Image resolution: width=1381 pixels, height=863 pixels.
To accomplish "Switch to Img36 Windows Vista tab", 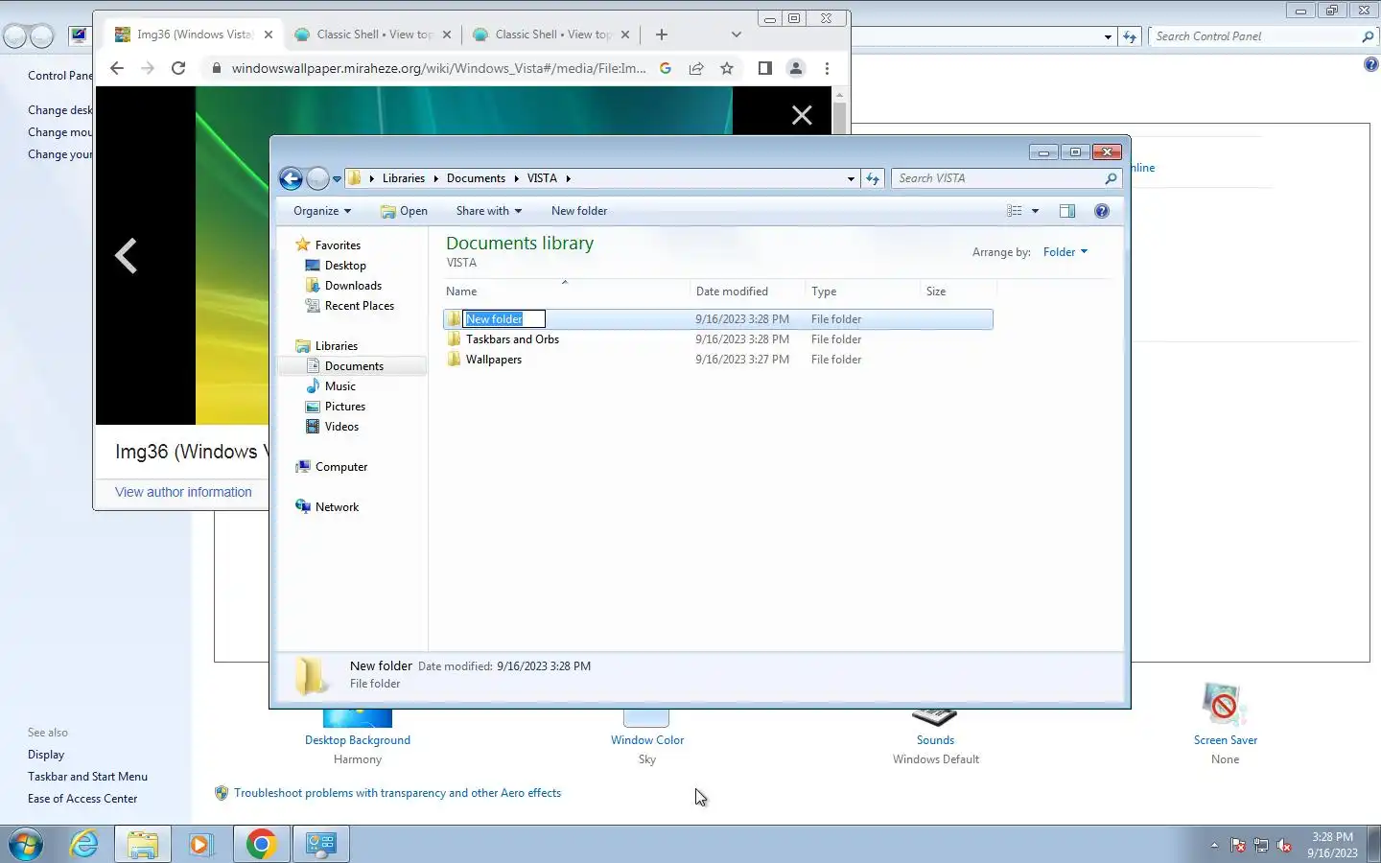I will click(194, 35).
